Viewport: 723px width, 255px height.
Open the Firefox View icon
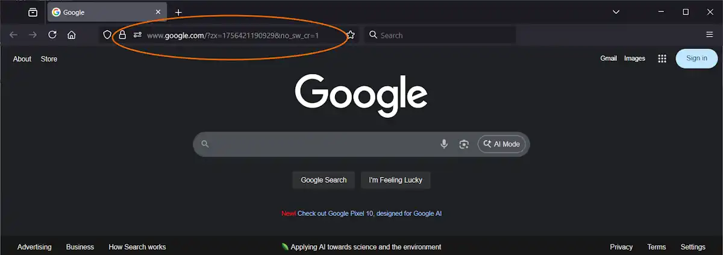[33, 12]
